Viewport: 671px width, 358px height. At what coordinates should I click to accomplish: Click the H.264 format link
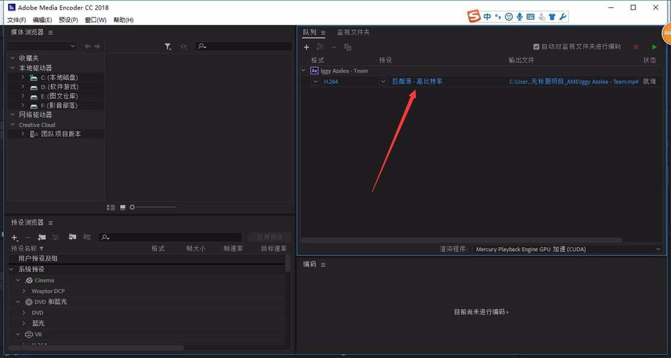pyautogui.click(x=331, y=81)
